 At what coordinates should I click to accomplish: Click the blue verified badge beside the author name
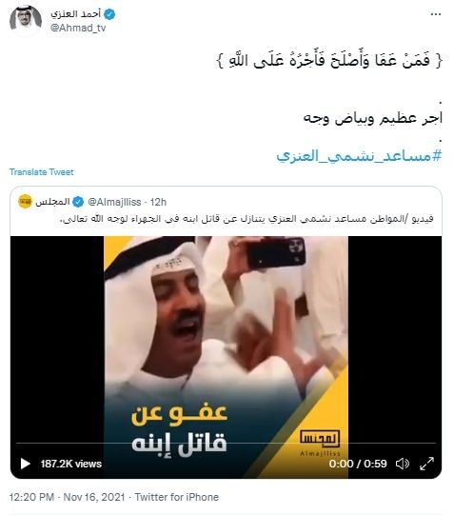(109, 14)
